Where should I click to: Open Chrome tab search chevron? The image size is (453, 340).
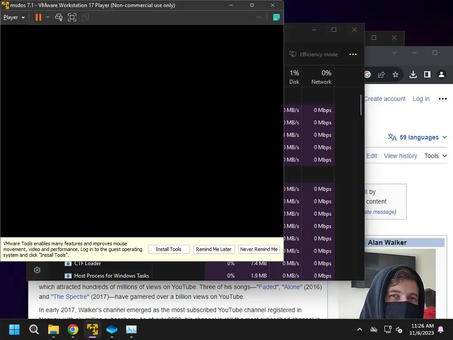pos(394,53)
